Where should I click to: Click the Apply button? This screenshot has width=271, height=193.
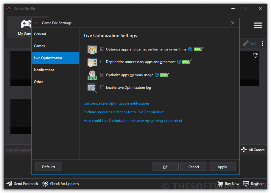pos(222,167)
